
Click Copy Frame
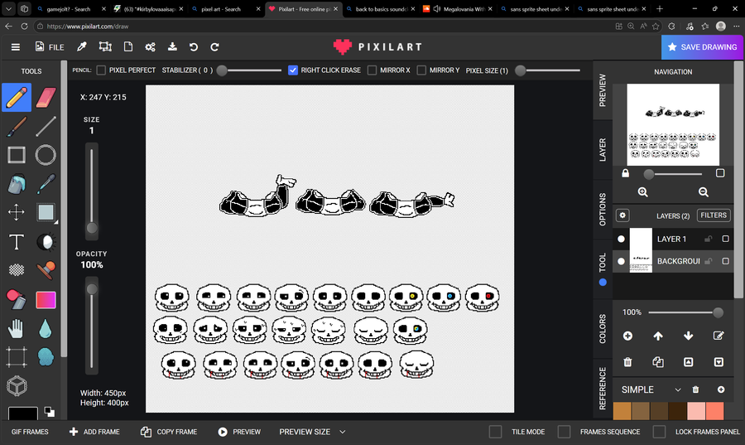(169, 432)
